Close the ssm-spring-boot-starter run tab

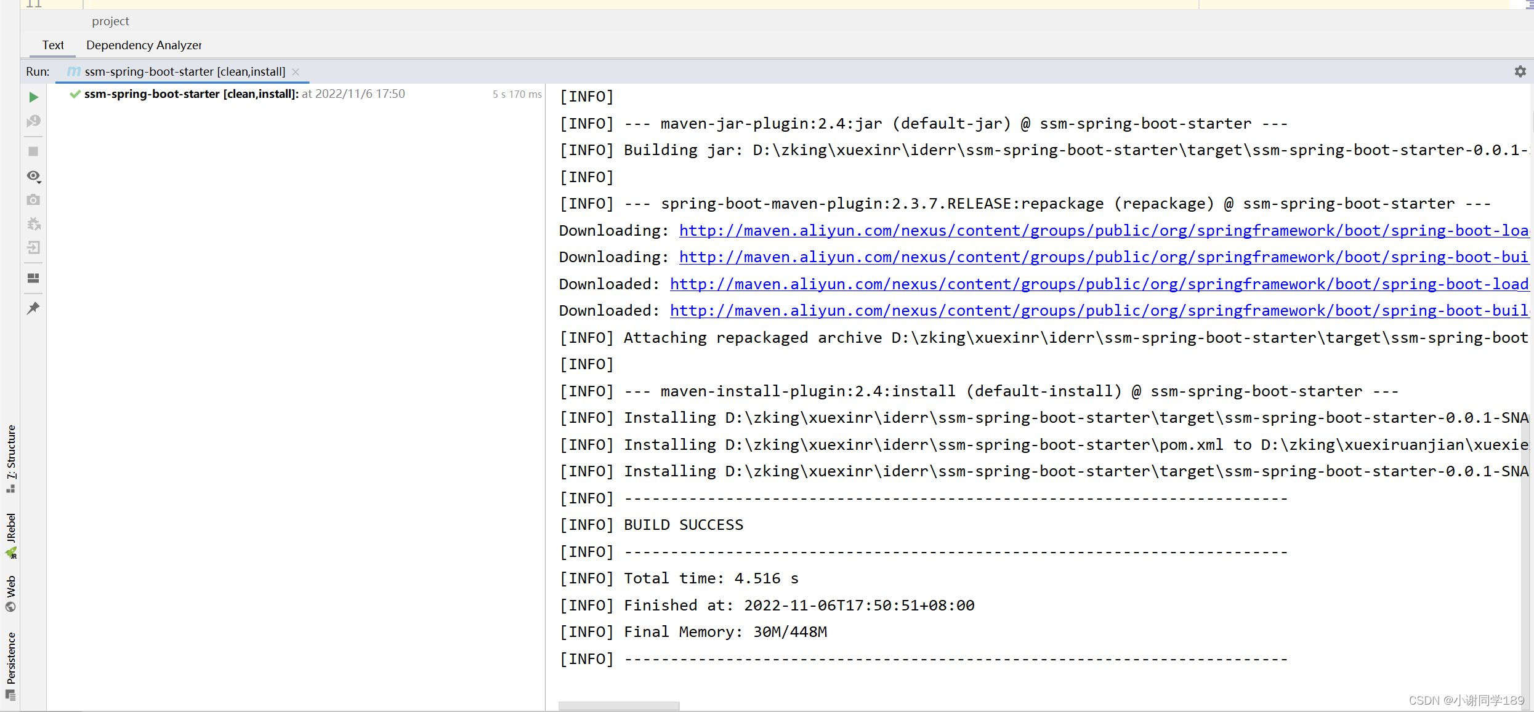(296, 72)
